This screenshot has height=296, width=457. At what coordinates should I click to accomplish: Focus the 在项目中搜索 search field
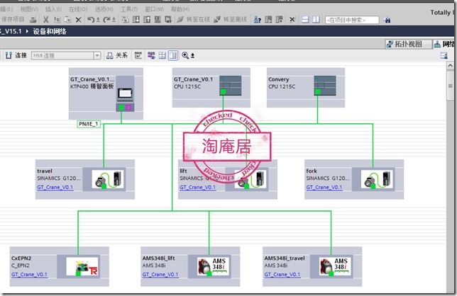point(352,20)
